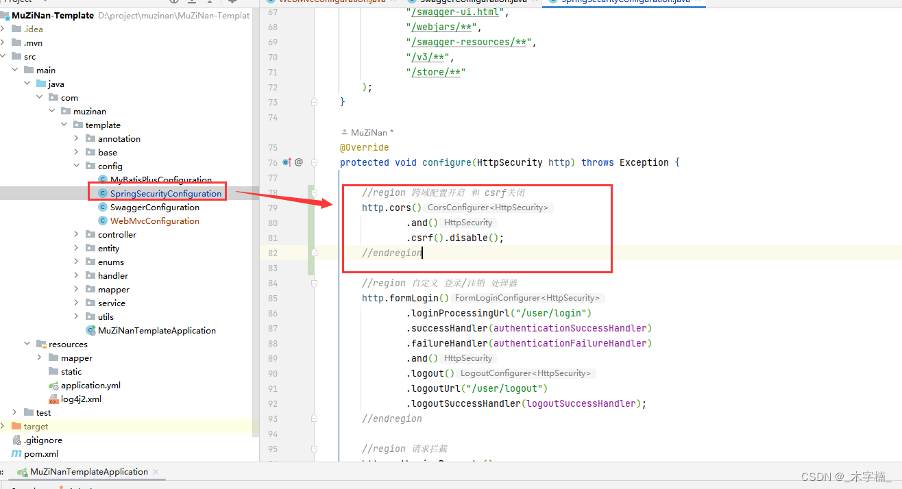Click the resources folder icon

coord(42,344)
